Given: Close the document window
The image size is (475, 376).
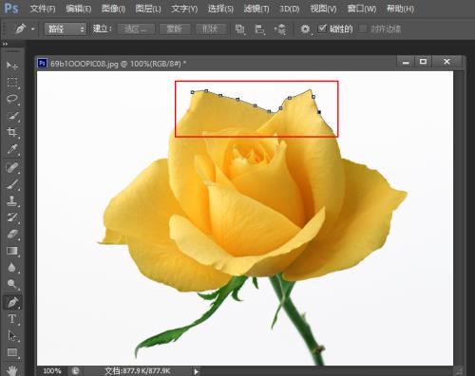Looking at the screenshot, I should coord(446,62).
